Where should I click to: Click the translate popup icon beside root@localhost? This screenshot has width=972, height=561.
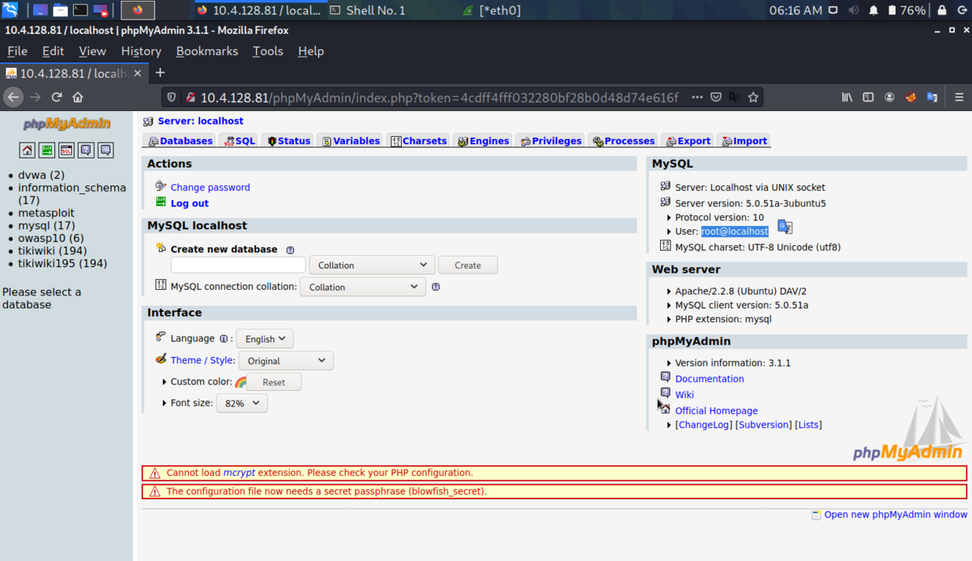pos(785,227)
